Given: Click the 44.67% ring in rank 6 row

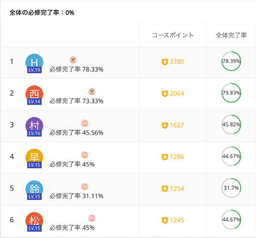Looking at the screenshot, I should [x=231, y=220].
